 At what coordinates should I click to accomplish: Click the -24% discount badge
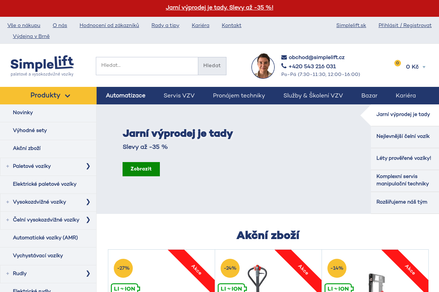pos(230,268)
